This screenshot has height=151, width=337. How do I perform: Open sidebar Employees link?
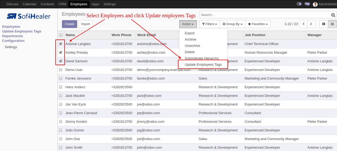11,27
